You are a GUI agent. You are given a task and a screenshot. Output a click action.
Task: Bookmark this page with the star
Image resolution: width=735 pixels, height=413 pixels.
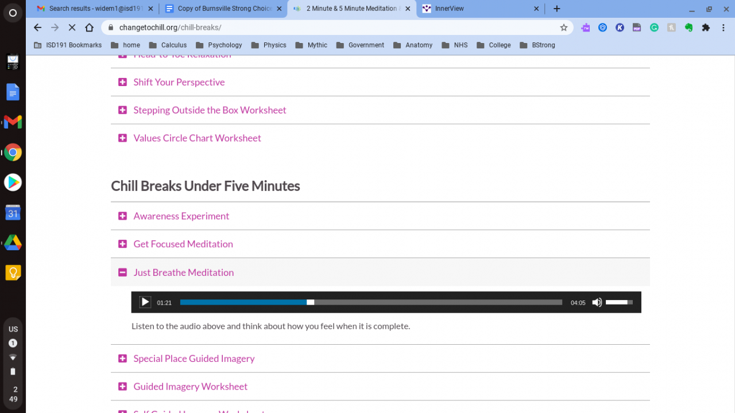pyautogui.click(x=564, y=28)
